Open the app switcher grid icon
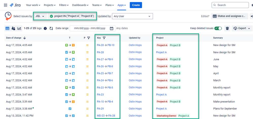253x119 pixels. pyautogui.click(x=6, y=5)
